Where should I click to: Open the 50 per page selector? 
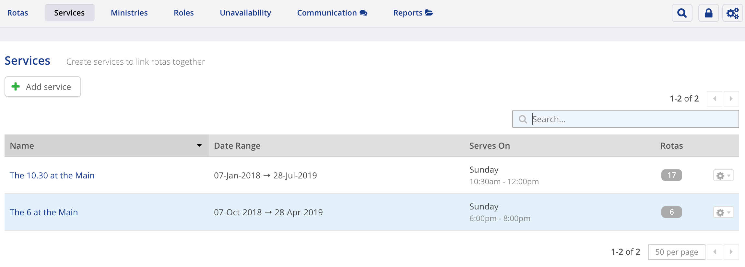[677, 252]
